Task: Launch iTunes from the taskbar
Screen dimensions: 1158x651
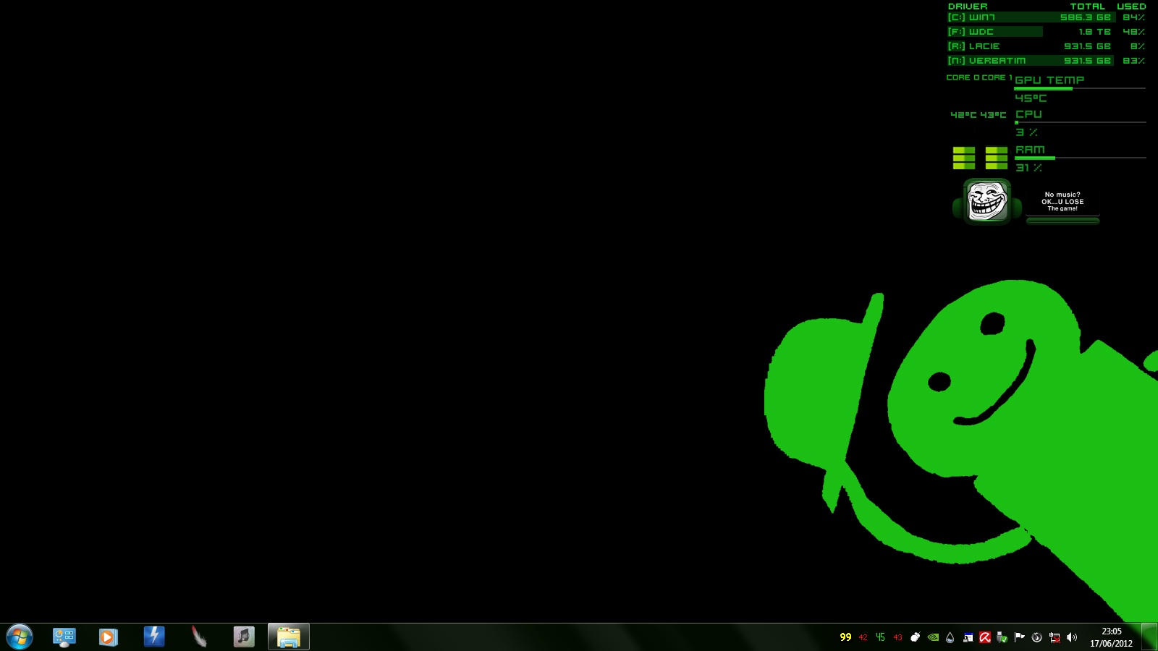Action: 243,637
